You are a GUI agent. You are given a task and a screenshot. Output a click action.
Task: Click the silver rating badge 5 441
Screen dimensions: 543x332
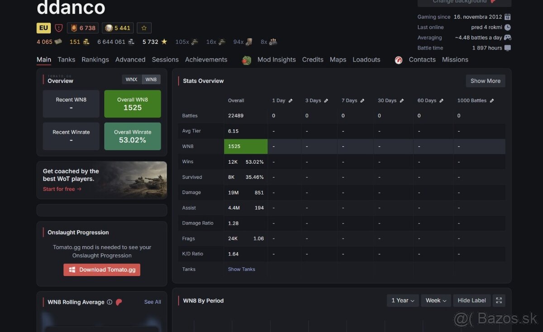pyautogui.click(x=118, y=28)
